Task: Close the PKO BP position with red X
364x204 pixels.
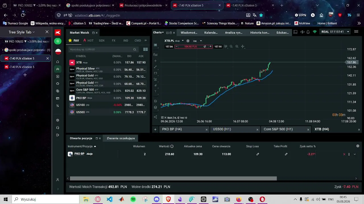Action: [344, 154]
